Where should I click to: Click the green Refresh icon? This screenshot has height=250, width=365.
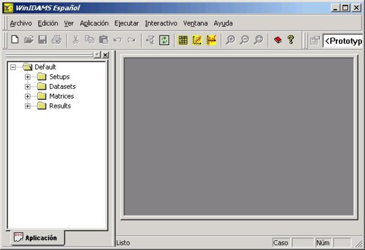164,40
